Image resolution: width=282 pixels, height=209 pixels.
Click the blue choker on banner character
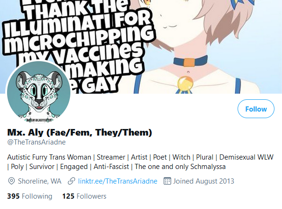[190, 61]
